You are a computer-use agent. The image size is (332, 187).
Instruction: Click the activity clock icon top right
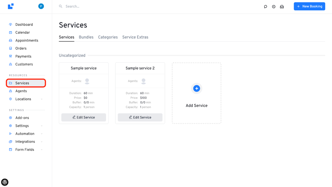[274, 6]
